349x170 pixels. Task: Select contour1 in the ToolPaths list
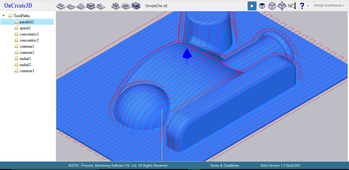27,46
